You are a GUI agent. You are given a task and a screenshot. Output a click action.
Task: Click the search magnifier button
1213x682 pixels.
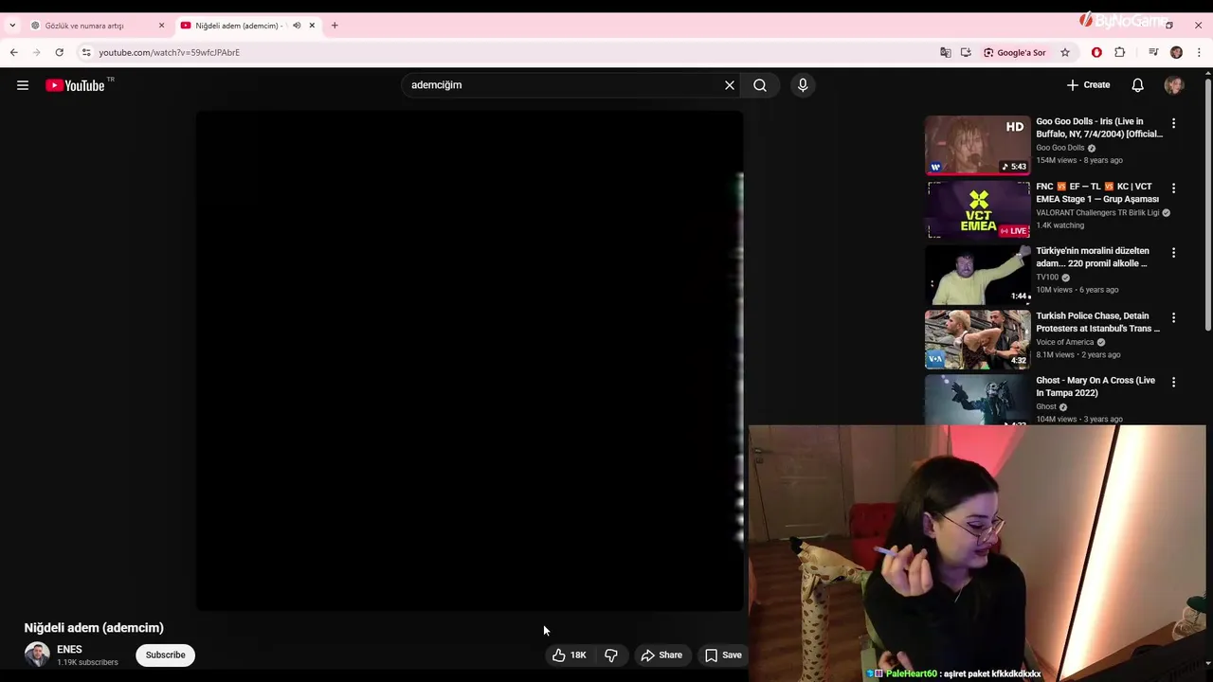tap(760, 85)
